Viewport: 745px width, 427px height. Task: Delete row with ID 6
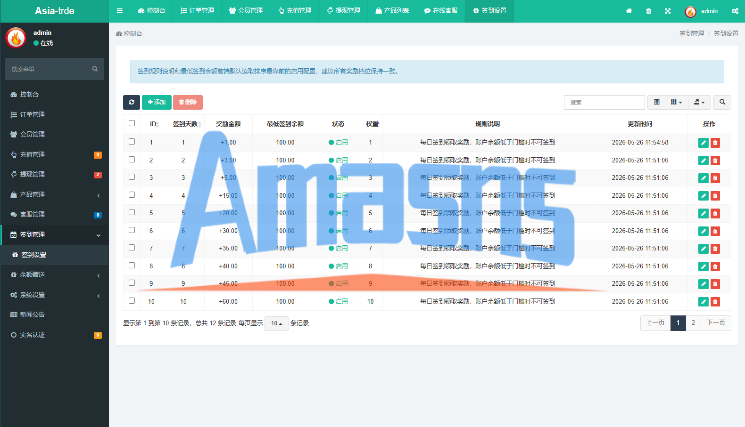click(x=715, y=231)
